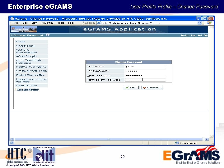Click the status bar page icon

click(x=12, y=143)
